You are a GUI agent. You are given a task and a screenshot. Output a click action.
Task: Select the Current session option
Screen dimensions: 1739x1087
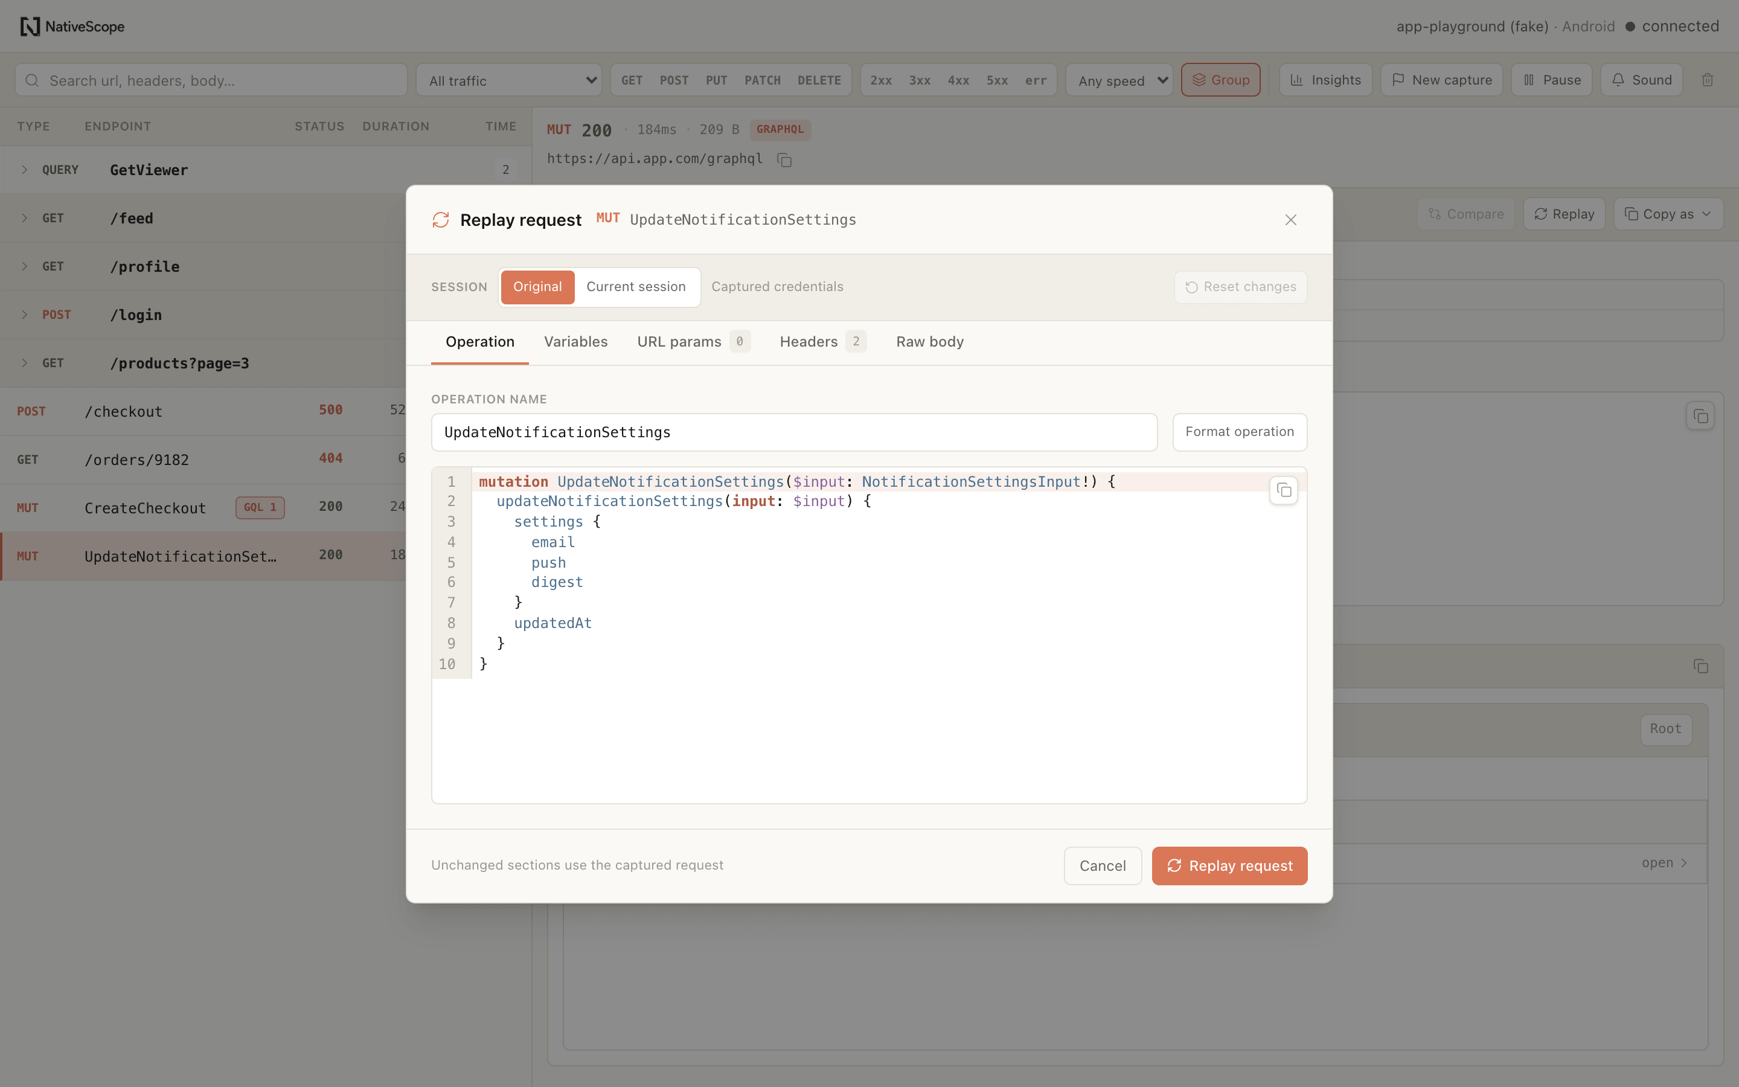pyautogui.click(x=636, y=287)
